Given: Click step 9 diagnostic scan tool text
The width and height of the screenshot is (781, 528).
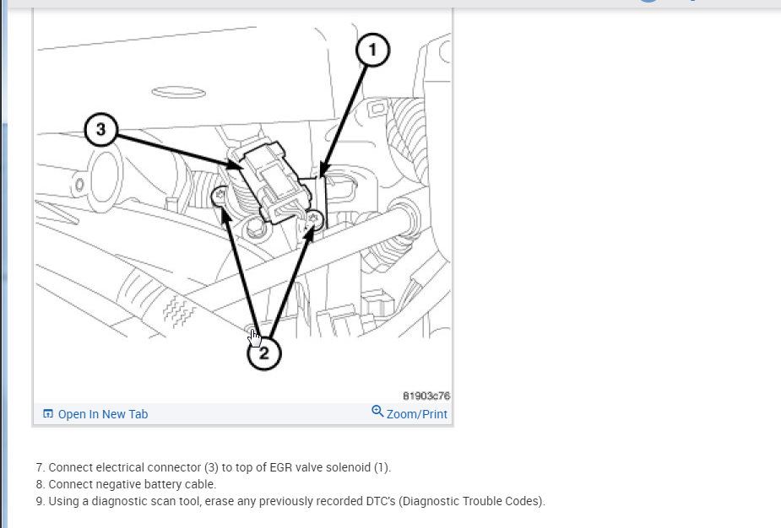Looking at the screenshot, I should [290, 501].
